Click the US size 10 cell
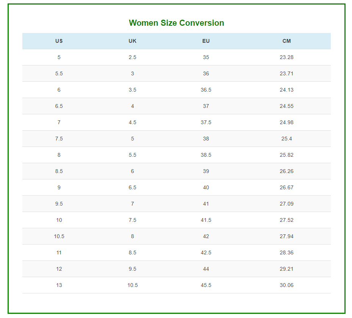 (59, 220)
